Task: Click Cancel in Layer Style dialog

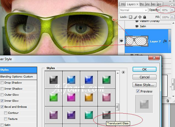Action: [x=145, y=77]
